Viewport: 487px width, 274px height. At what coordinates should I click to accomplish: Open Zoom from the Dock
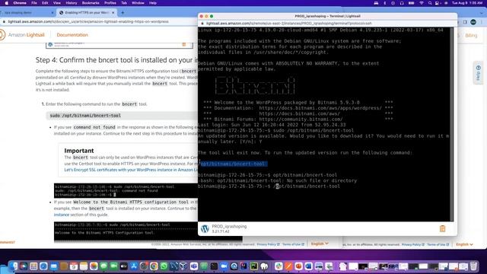coord(224,266)
